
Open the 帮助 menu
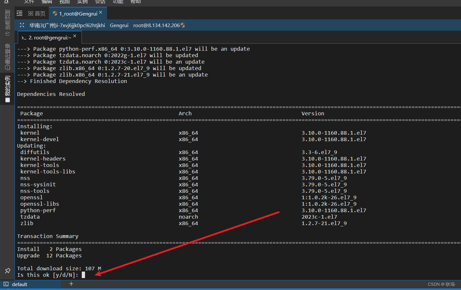(136, 2)
